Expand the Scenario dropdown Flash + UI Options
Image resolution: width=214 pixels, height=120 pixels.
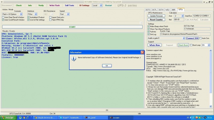point(21,14)
